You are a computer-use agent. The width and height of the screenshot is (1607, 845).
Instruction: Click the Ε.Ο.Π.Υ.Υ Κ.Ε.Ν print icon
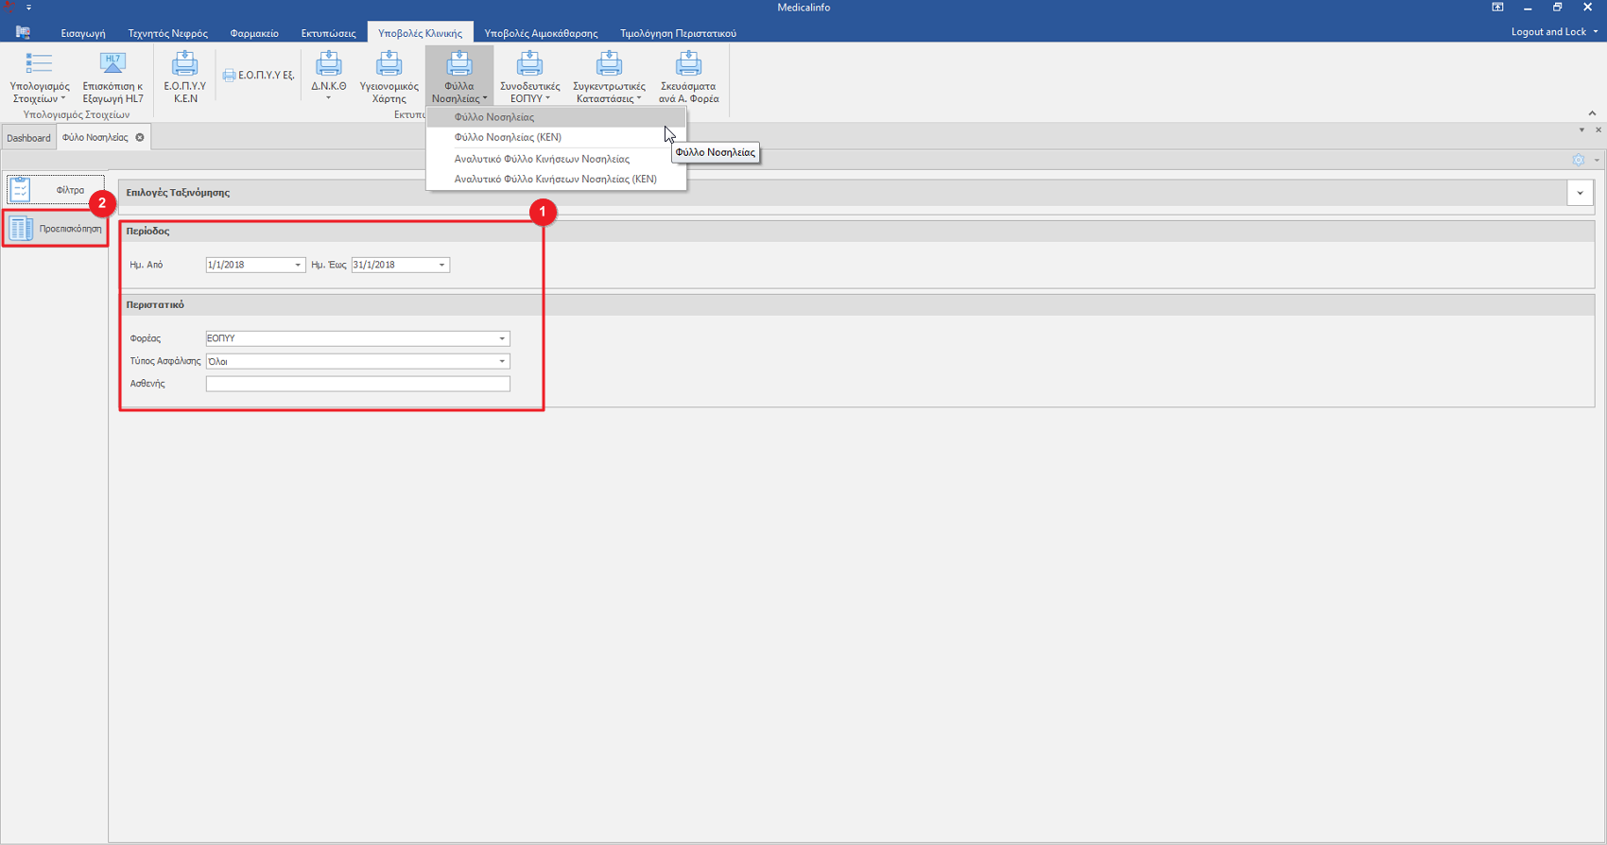[184, 64]
